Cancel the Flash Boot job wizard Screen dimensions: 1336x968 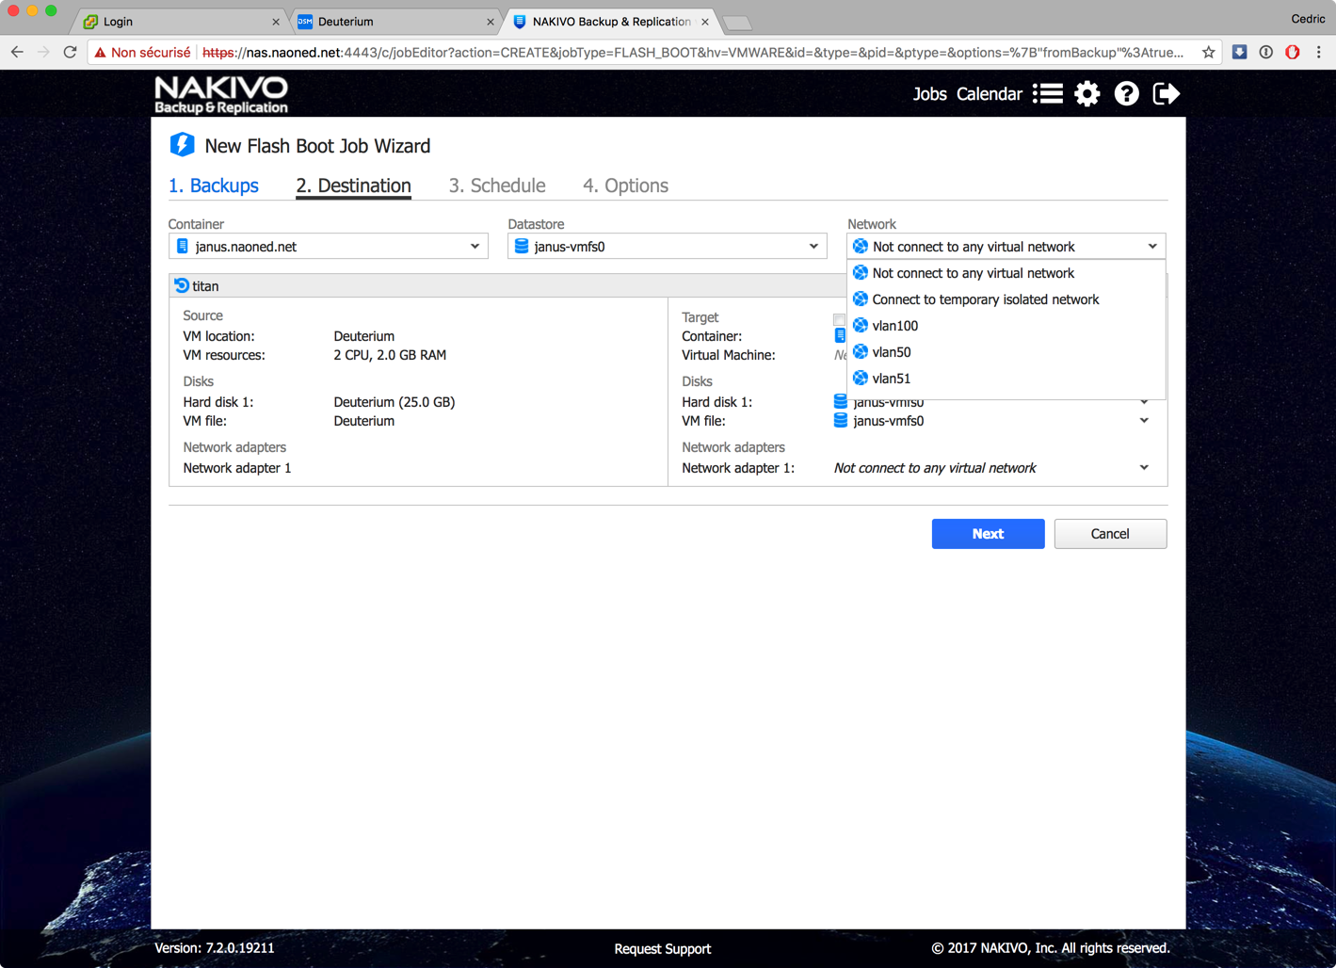pos(1110,534)
